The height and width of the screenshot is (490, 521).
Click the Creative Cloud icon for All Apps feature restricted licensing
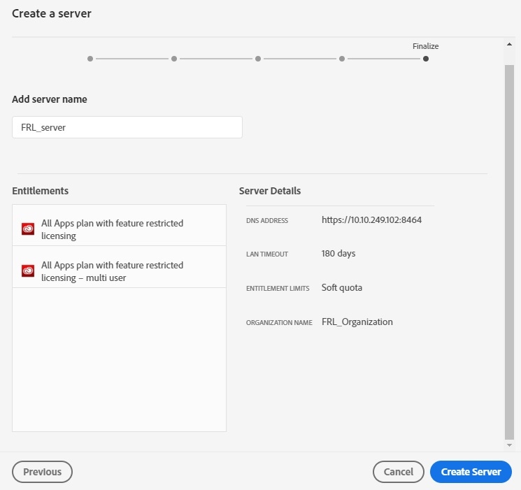[x=28, y=229]
